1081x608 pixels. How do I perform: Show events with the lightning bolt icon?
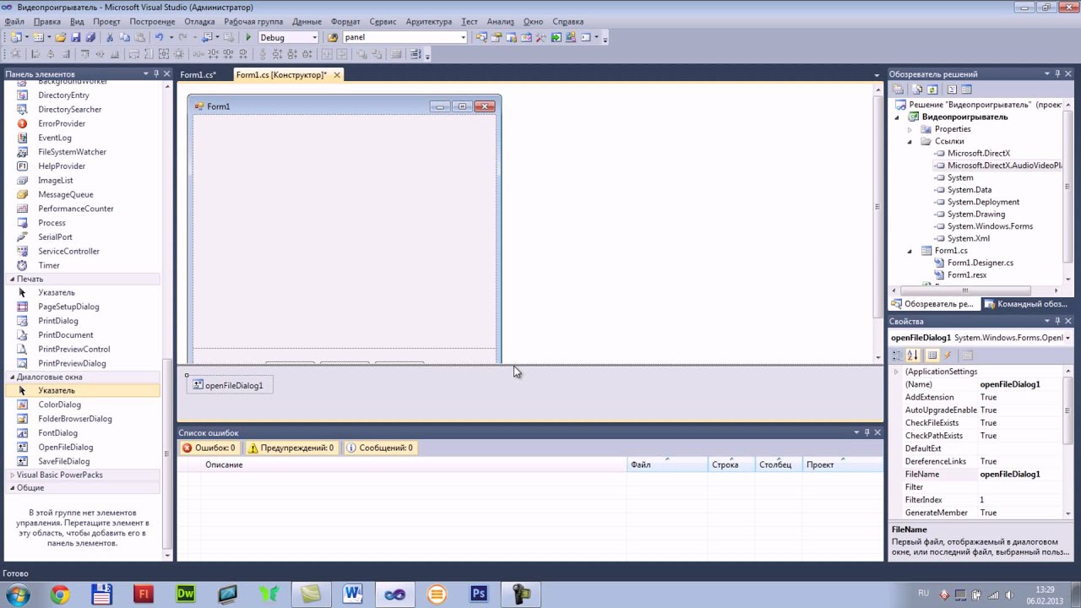coord(948,356)
